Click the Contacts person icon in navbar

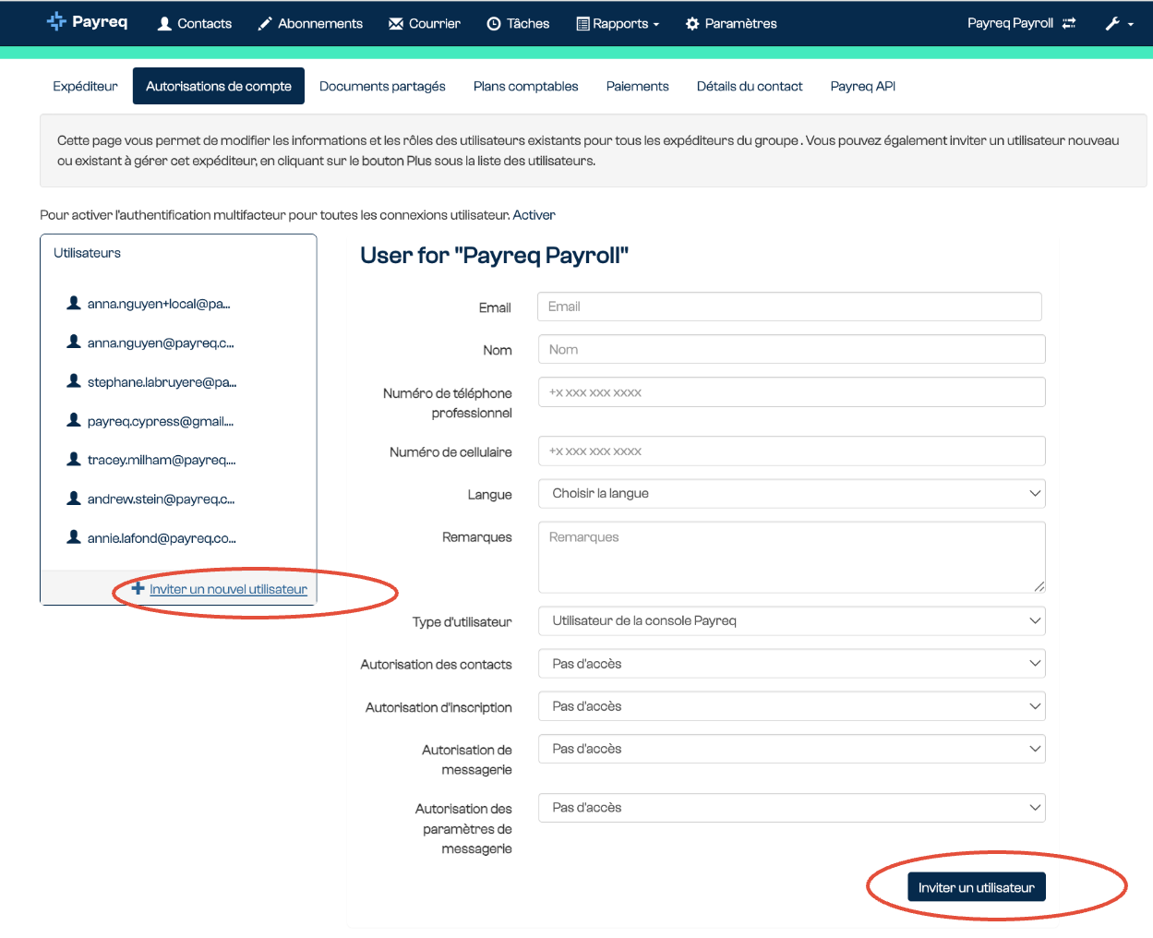[164, 24]
